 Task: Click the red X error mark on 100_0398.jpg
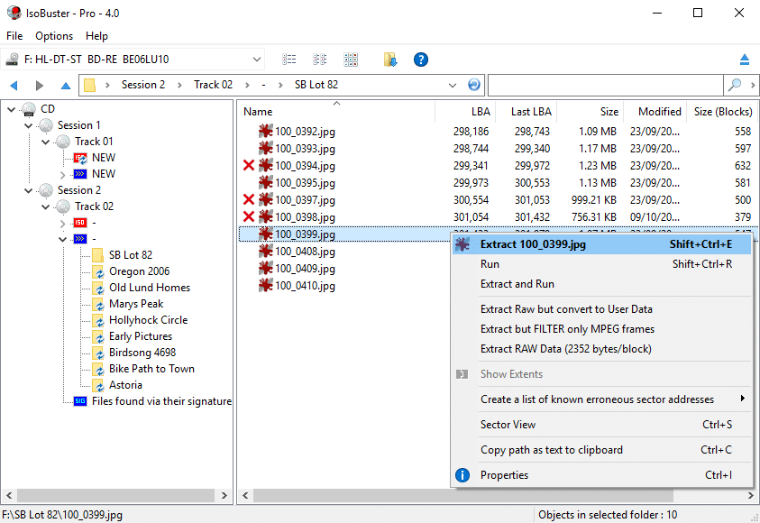(249, 216)
